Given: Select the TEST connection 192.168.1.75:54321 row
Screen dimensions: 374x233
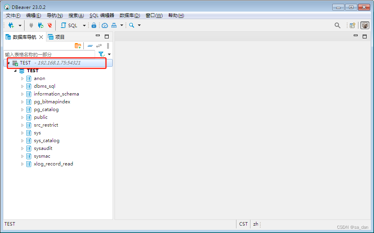Looking at the screenshot, I should click(58, 63).
